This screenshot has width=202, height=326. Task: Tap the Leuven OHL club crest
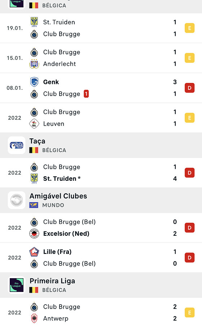(x=34, y=124)
